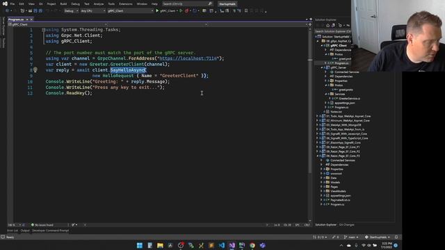
Task: Open Visual Studio Code from the taskbar
Action: coord(222,245)
